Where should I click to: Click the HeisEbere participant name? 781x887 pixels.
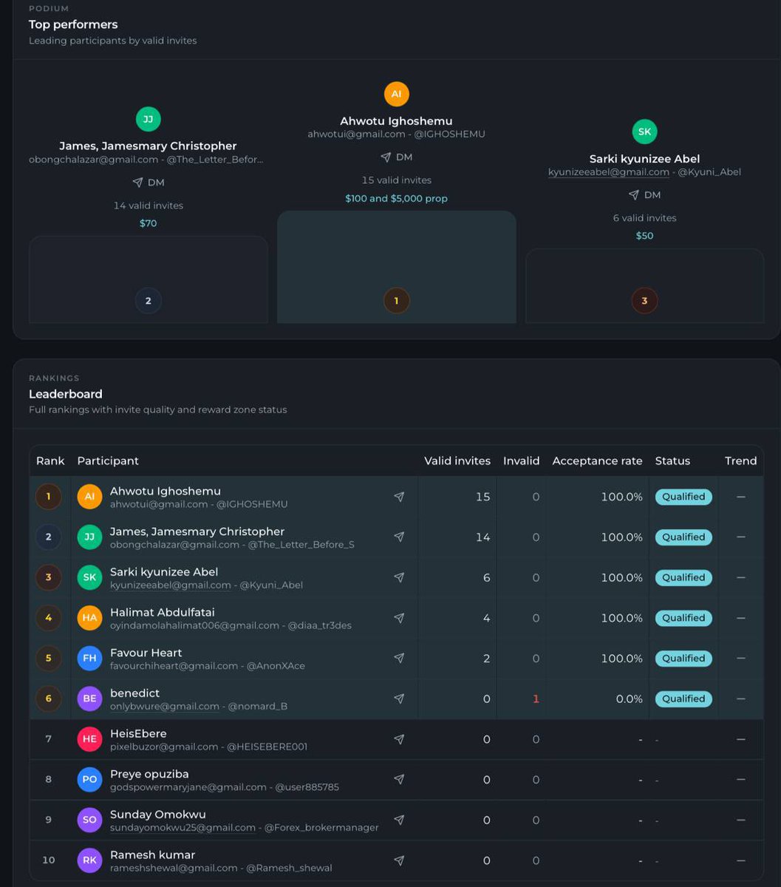138,733
